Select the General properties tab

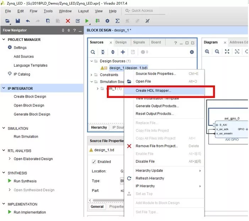coord(97,206)
